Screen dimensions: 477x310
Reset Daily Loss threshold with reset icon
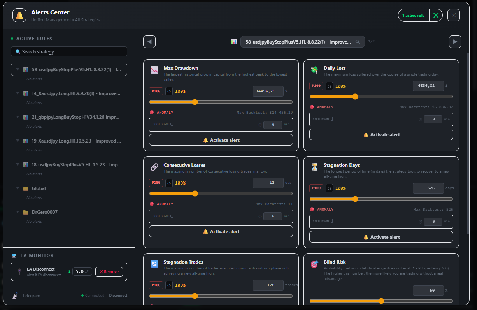point(329,86)
